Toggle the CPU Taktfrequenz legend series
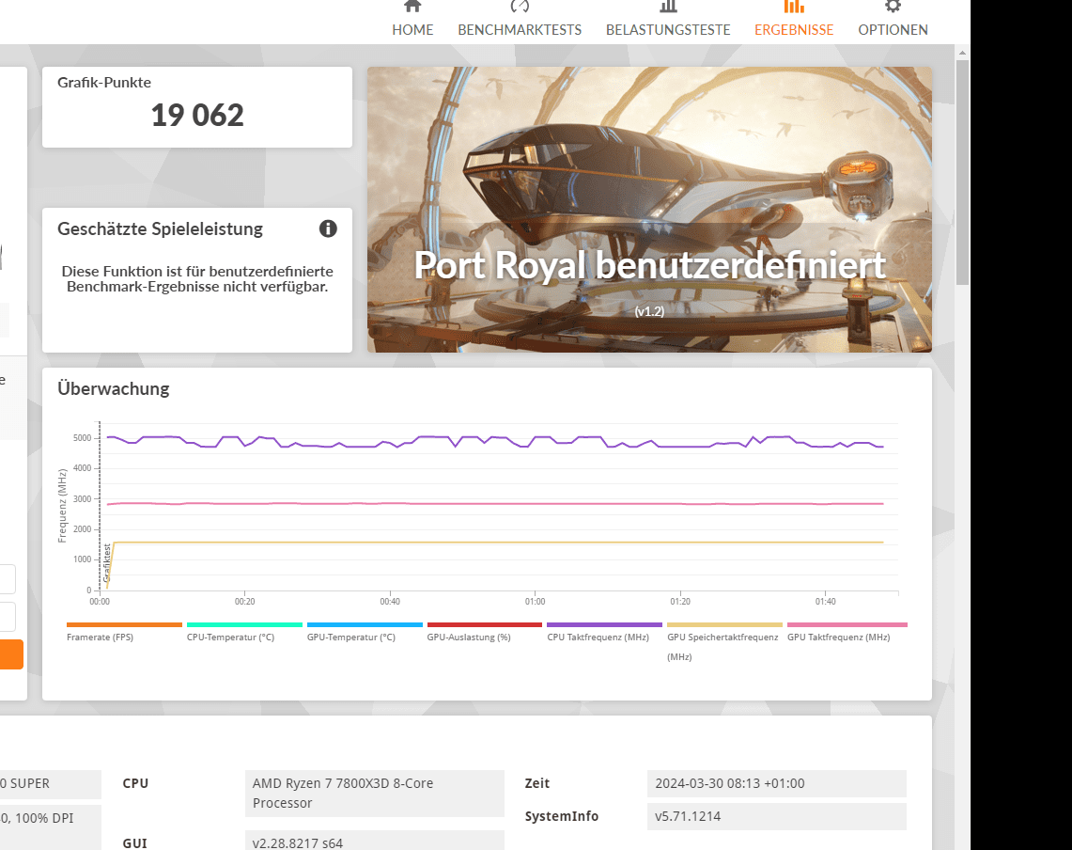The height and width of the screenshot is (850, 1072). [x=604, y=632]
